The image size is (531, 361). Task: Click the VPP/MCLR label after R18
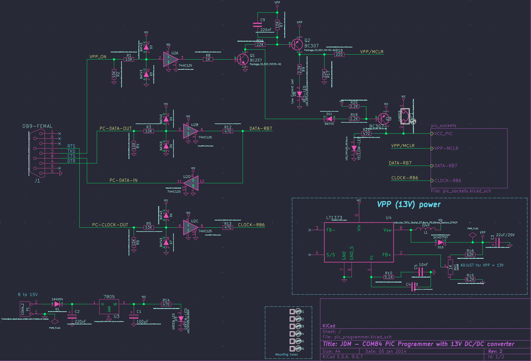[x=372, y=52]
